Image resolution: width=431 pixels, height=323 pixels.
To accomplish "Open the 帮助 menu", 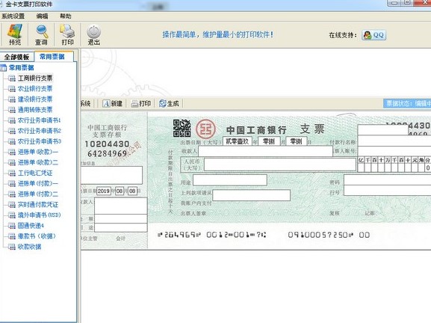I will 66,16.
